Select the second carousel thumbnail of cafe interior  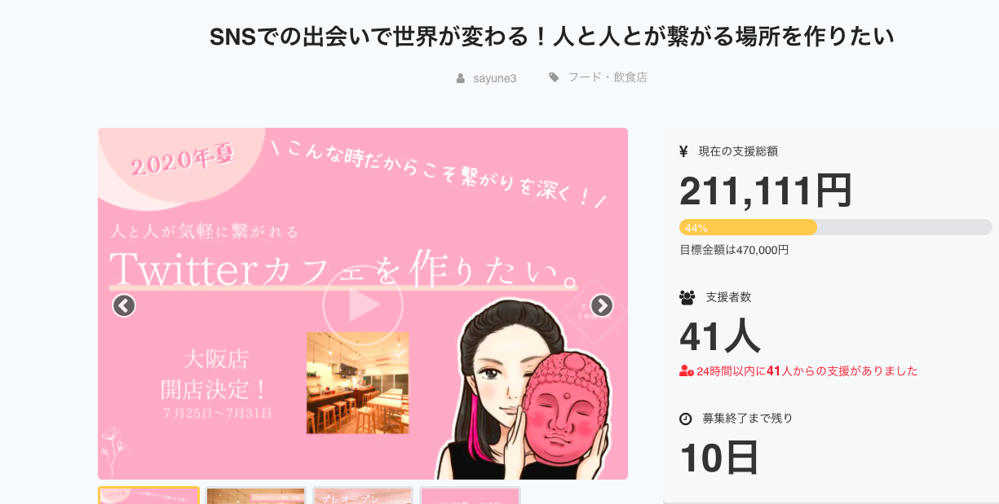[x=256, y=495]
